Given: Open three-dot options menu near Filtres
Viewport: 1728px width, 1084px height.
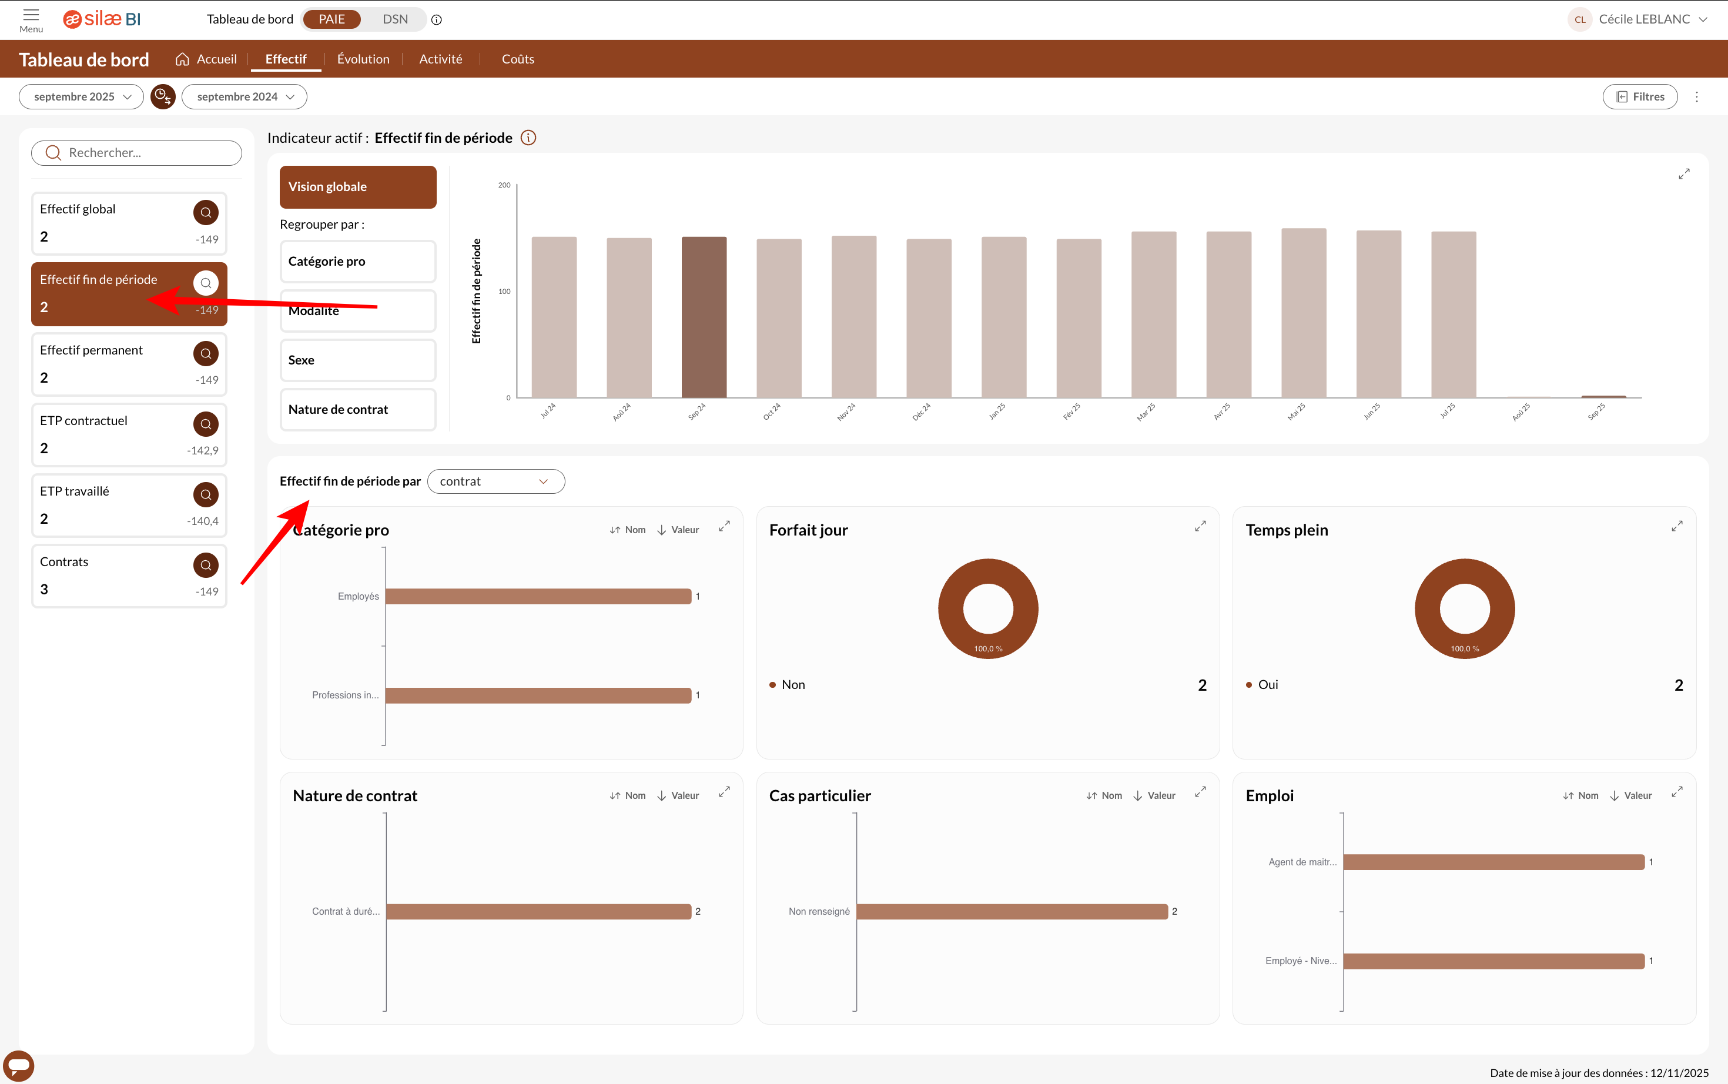Looking at the screenshot, I should tap(1696, 97).
